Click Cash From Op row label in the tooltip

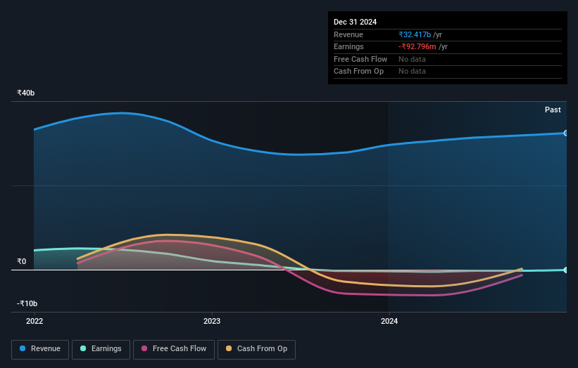[358, 72]
